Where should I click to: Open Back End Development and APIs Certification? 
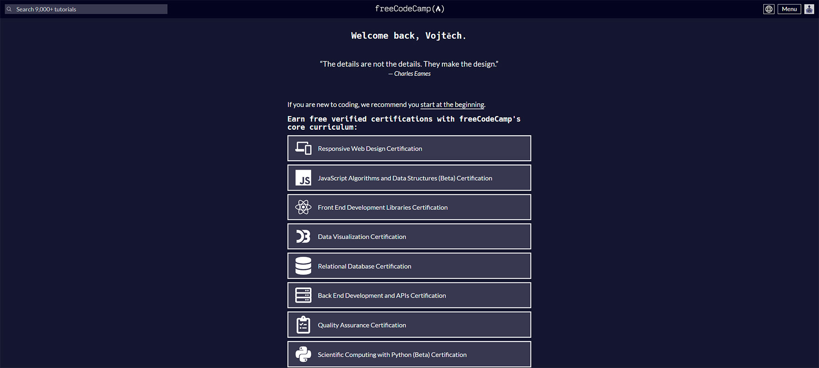tap(409, 296)
